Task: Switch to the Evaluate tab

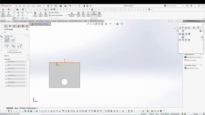Action: 53,21
